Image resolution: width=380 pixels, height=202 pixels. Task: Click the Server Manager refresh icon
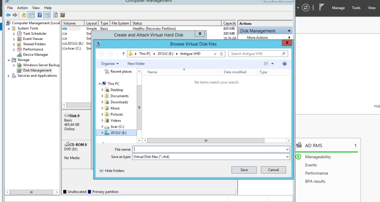click(x=306, y=8)
